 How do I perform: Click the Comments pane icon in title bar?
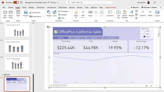[161, 7]
